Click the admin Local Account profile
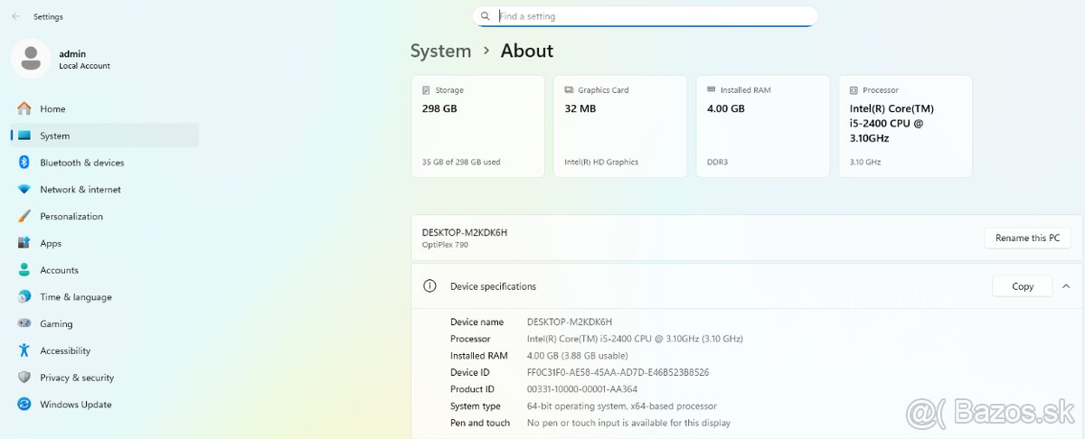 (x=61, y=59)
